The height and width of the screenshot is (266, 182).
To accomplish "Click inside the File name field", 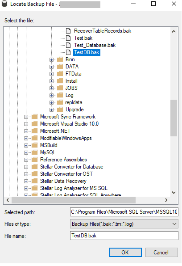I will pyautogui.click(x=124, y=236).
